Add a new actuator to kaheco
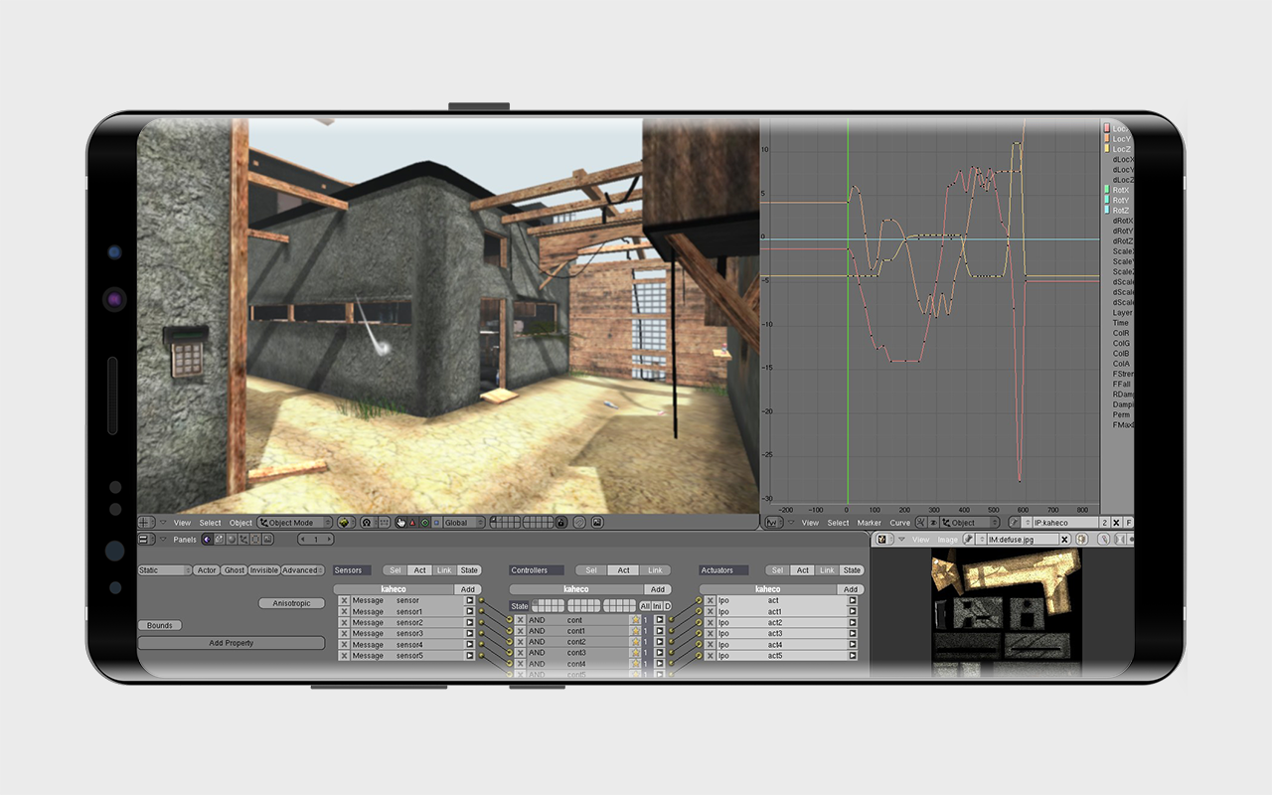The height and width of the screenshot is (795, 1272). pos(851,589)
